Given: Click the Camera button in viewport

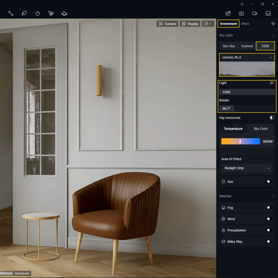Looking at the screenshot, I should click(167, 24).
